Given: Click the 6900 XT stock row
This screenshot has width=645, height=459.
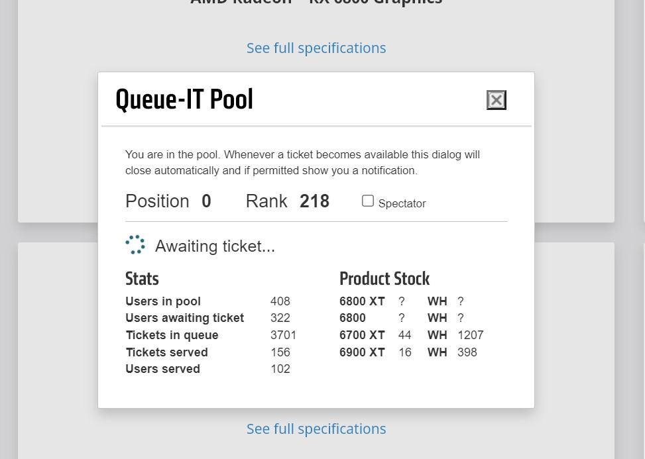Looking at the screenshot, I should pos(362,352).
